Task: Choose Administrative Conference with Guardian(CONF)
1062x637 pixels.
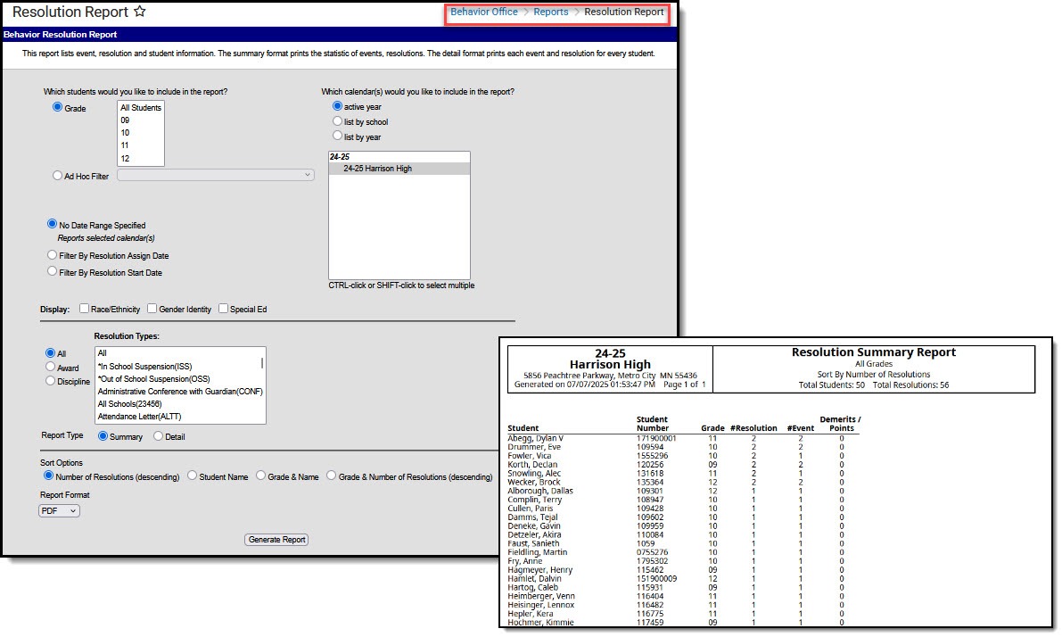Action: coord(179,392)
